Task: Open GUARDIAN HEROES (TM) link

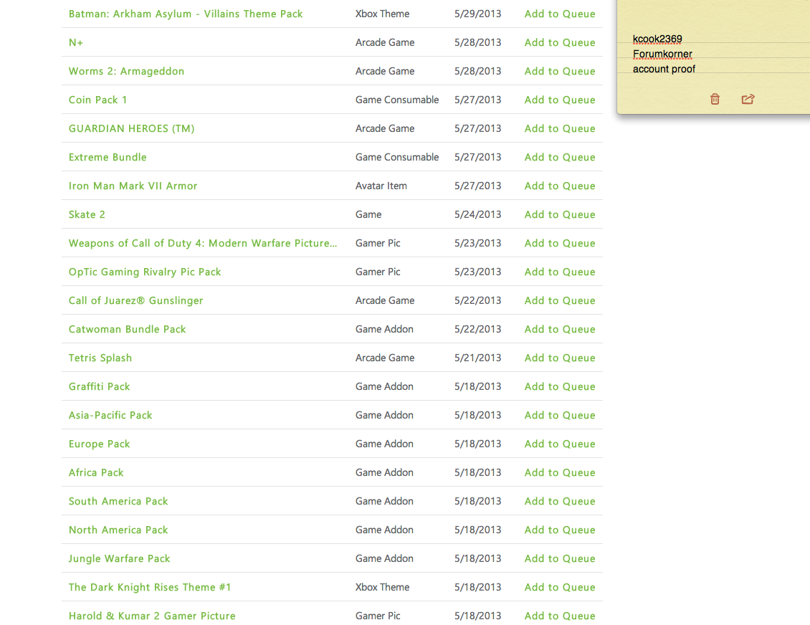Action: point(132,128)
